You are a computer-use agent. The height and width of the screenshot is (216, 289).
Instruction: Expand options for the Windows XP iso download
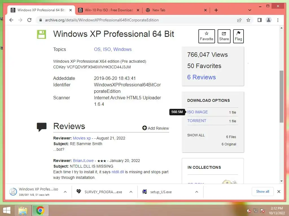65,192
